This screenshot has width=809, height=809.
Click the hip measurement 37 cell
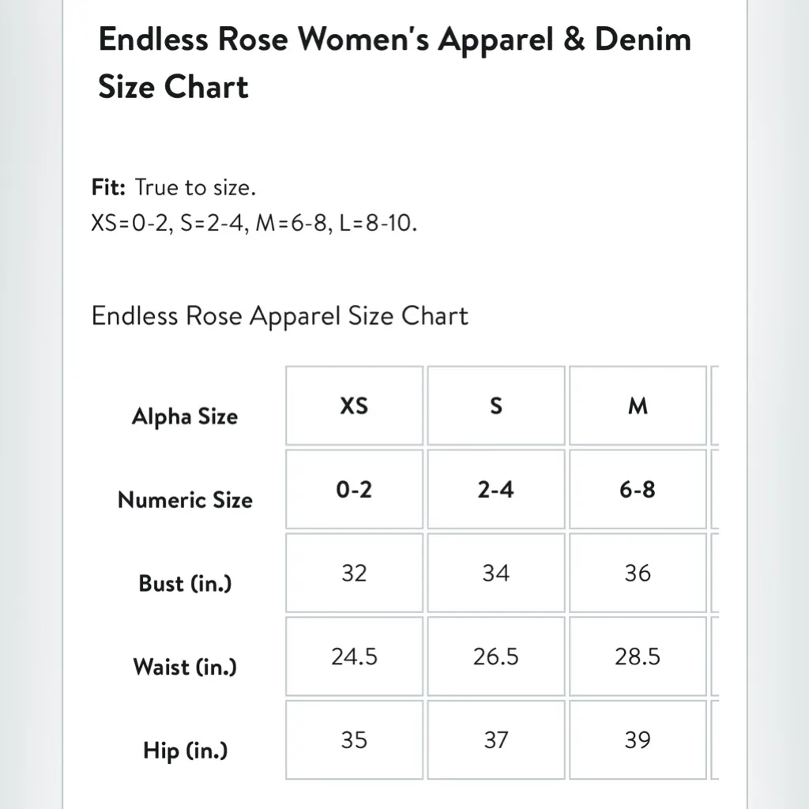pyautogui.click(x=495, y=740)
